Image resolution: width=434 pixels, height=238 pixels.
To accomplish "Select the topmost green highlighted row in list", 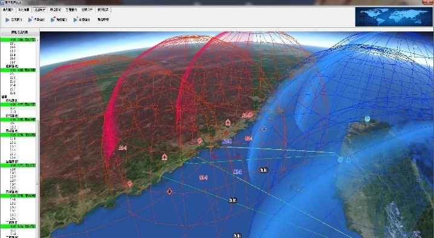I will 18,40.
